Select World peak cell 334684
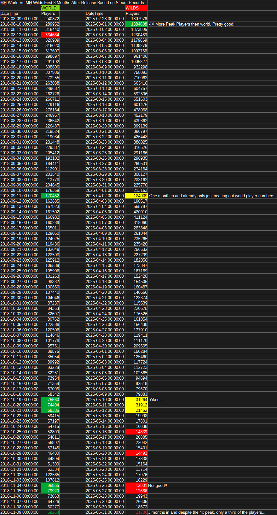277x515 pixels. pos(50,35)
